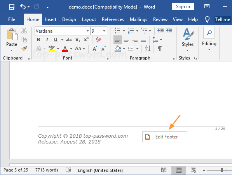Click the Save icon in title bar
Screen dimensions: 232x175
coord(12,7)
